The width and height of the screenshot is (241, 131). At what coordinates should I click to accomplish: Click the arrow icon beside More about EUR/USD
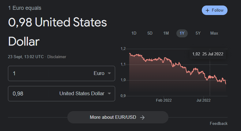(x=142, y=118)
